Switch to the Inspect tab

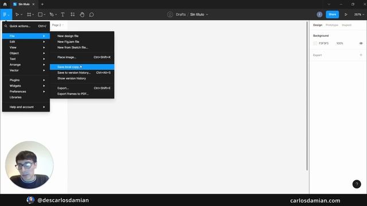point(346,25)
